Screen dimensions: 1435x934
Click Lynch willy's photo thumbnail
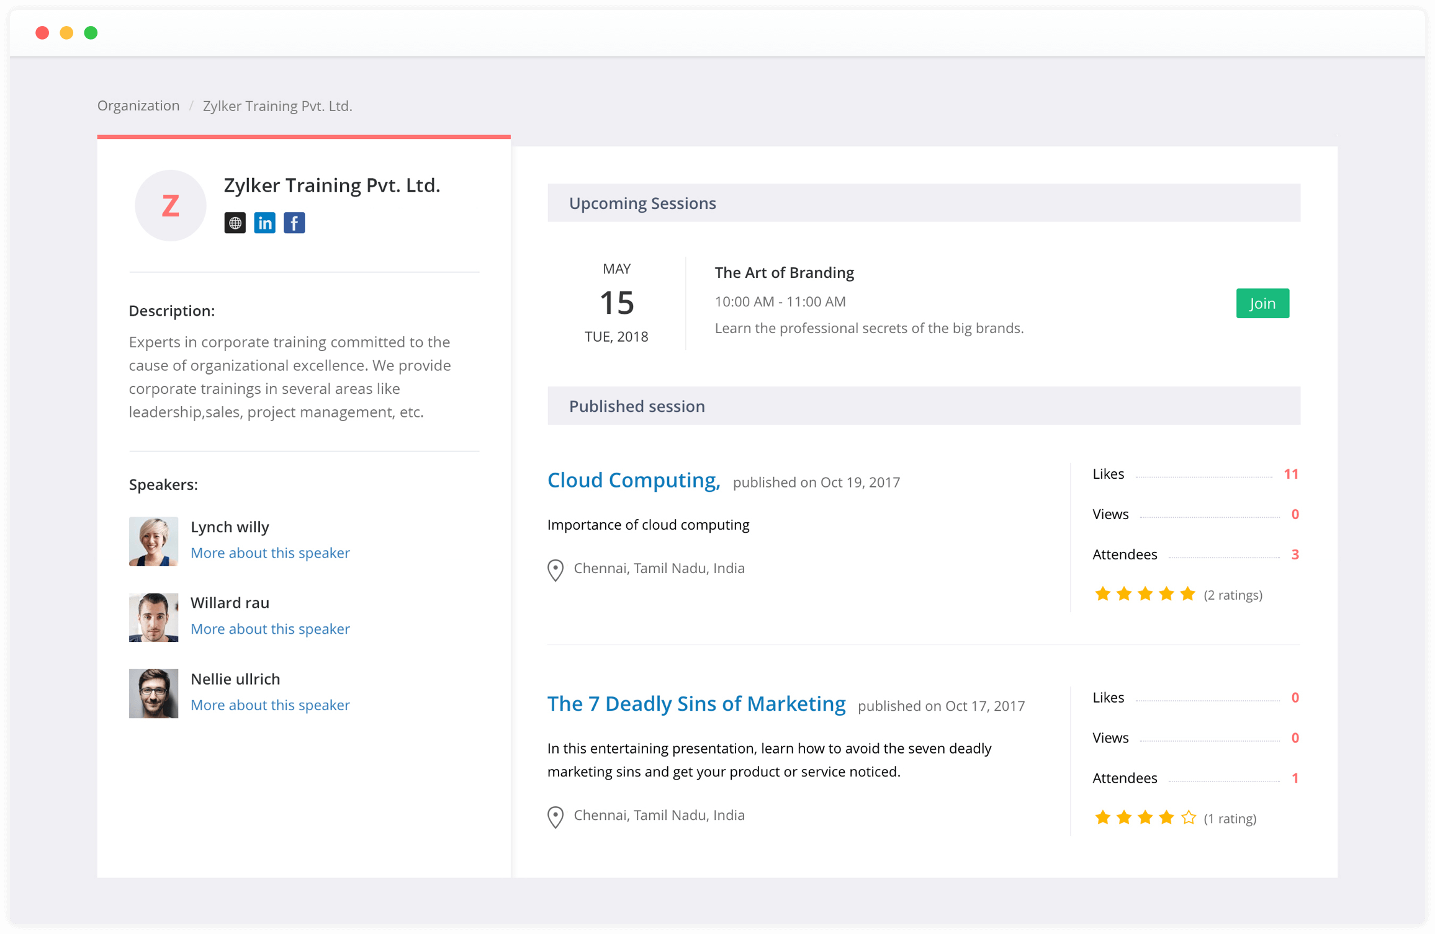pos(153,541)
